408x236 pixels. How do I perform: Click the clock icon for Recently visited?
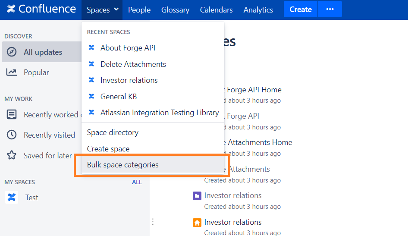(x=12, y=135)
